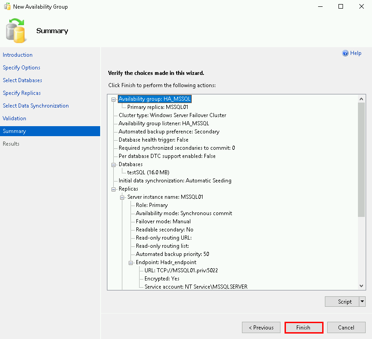Image resolution: width=372 pixels, height=339 pixels.
Task: Collapse the Availability group HA_MSSQL node
Action: 114,99
